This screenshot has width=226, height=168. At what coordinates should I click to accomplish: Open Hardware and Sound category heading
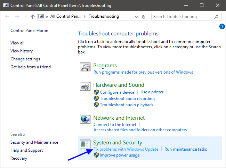[x=119, y=85]
